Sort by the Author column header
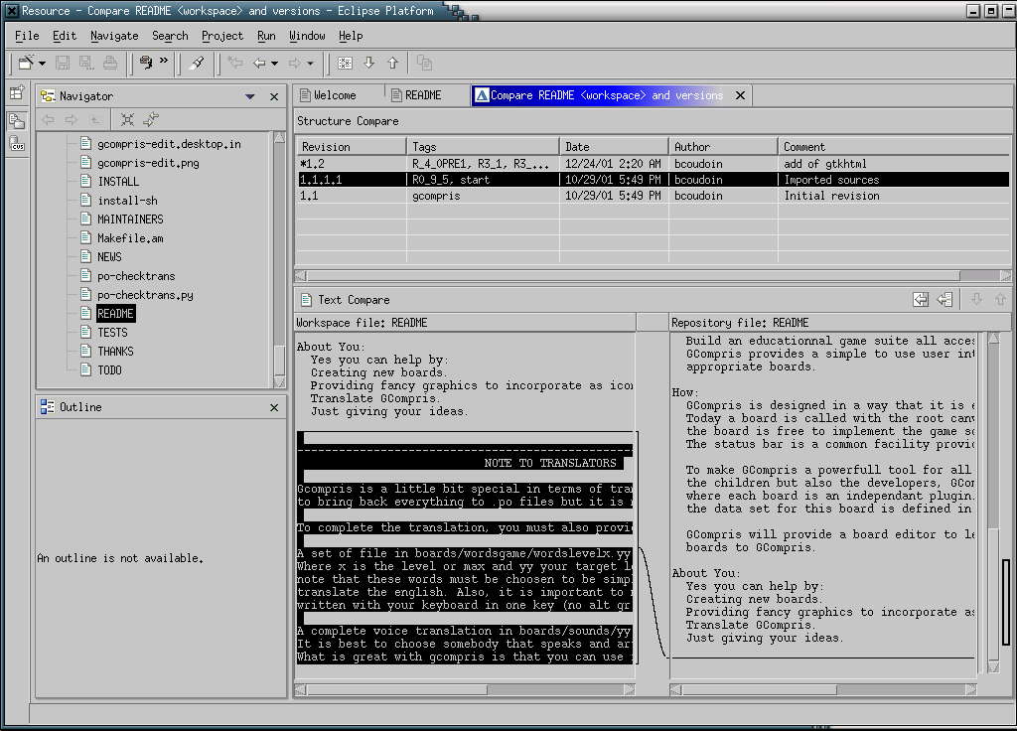 point(723,147)
